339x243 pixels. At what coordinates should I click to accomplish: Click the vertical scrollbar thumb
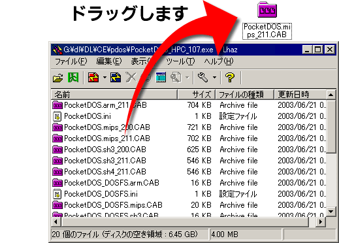(331, 127)
